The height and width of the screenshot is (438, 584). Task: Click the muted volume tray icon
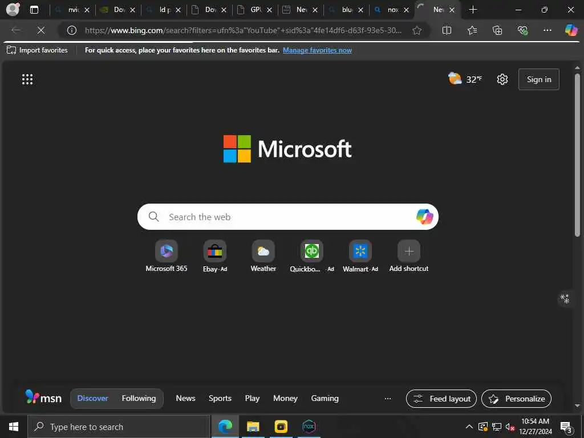[510, 427]
